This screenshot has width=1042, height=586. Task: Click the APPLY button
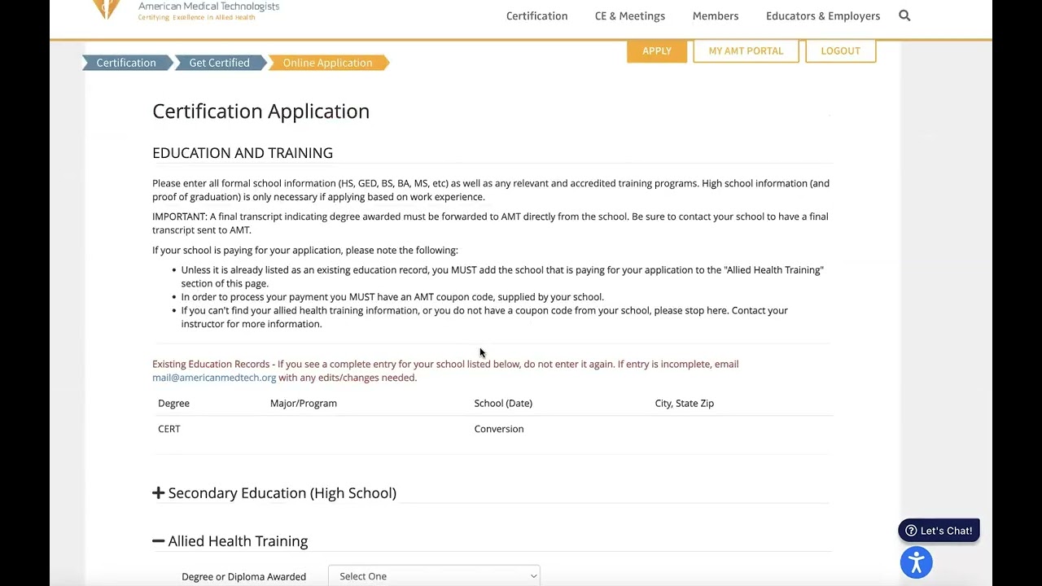coord(657,50)
